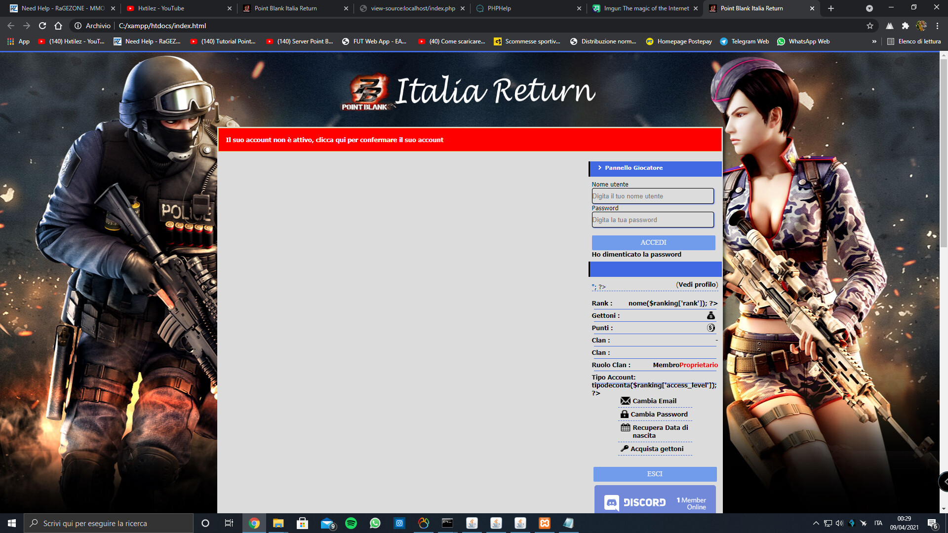Open the Discord widget
This screenshot has width=948, height=533.
point(655,499)
